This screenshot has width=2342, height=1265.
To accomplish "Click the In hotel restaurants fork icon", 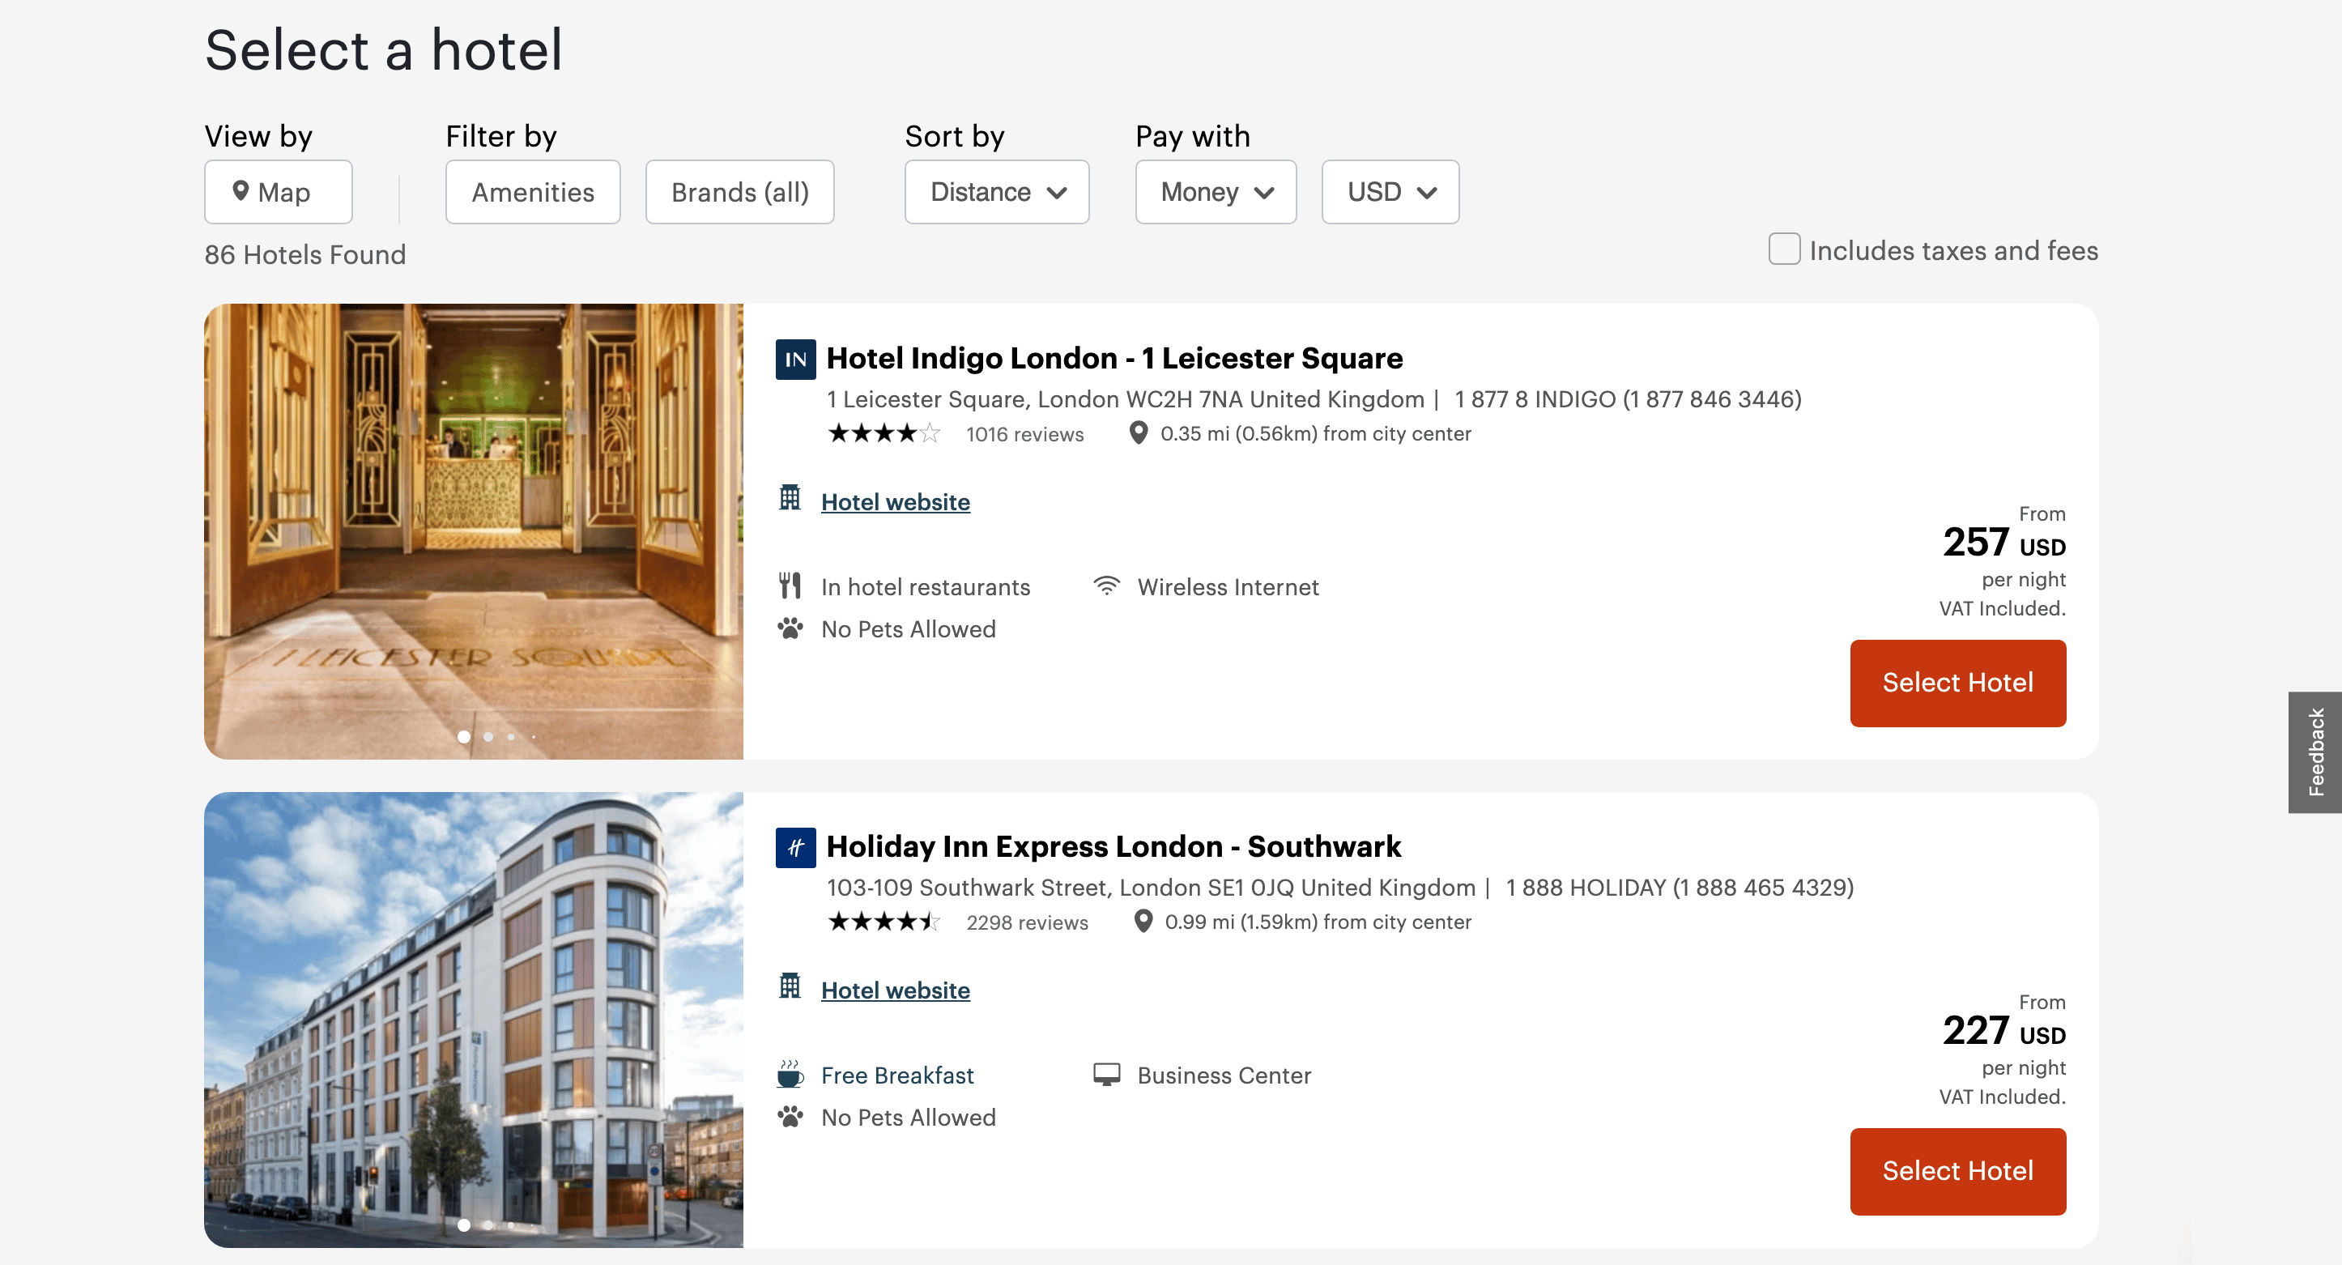I will coord(789,586).
